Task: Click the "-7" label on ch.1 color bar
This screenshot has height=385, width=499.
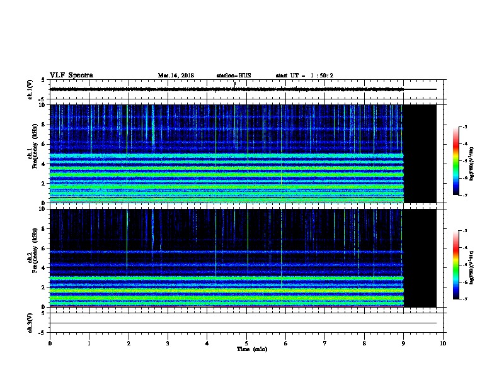Action: [464, 195]
